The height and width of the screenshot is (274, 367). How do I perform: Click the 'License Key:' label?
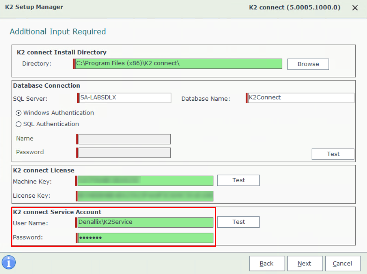(31, 196)
